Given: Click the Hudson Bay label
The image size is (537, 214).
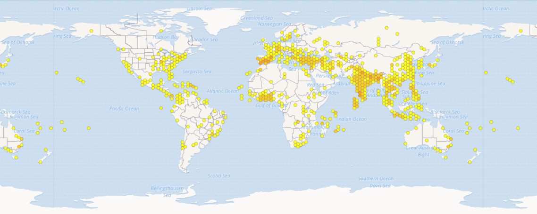Looking at the screenshot, I should (166, 37).
